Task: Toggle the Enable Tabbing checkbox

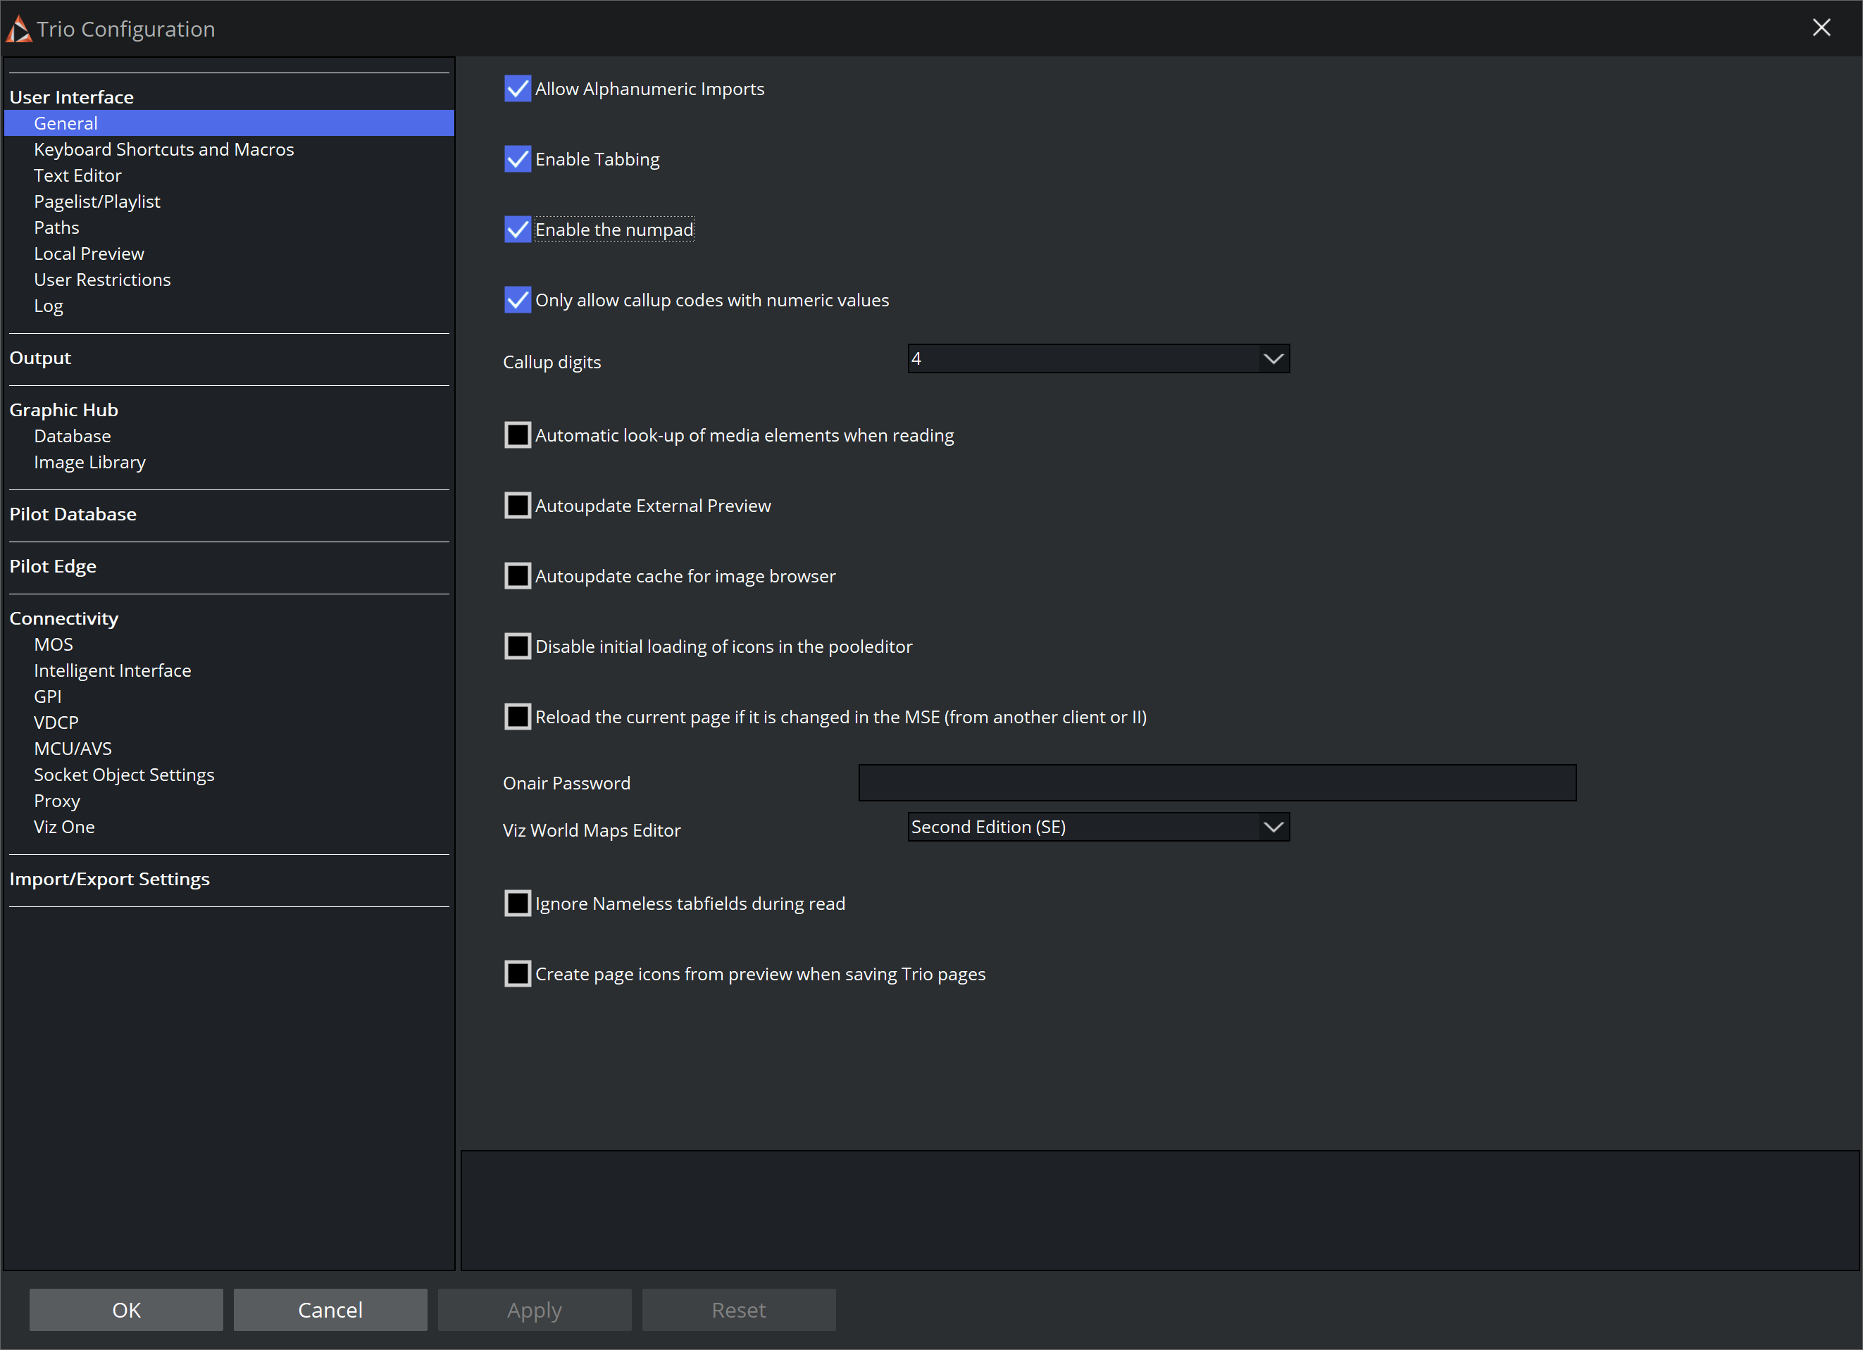Action: [x=518, y=159]
